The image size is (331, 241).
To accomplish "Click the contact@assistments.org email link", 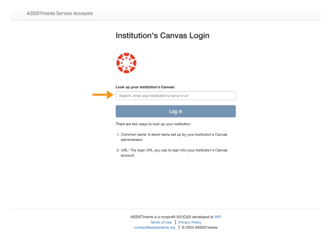I will (155, 228).
